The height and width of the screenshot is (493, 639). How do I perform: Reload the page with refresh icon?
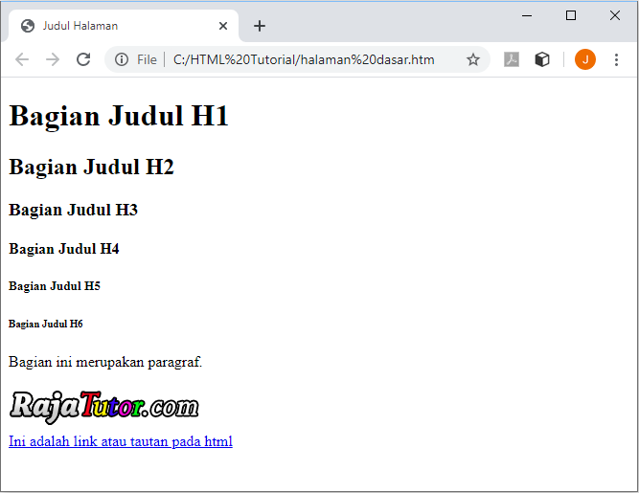click(x=83, y=59)
